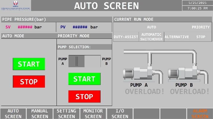Open the Alarm Screen

pos(200,114)
